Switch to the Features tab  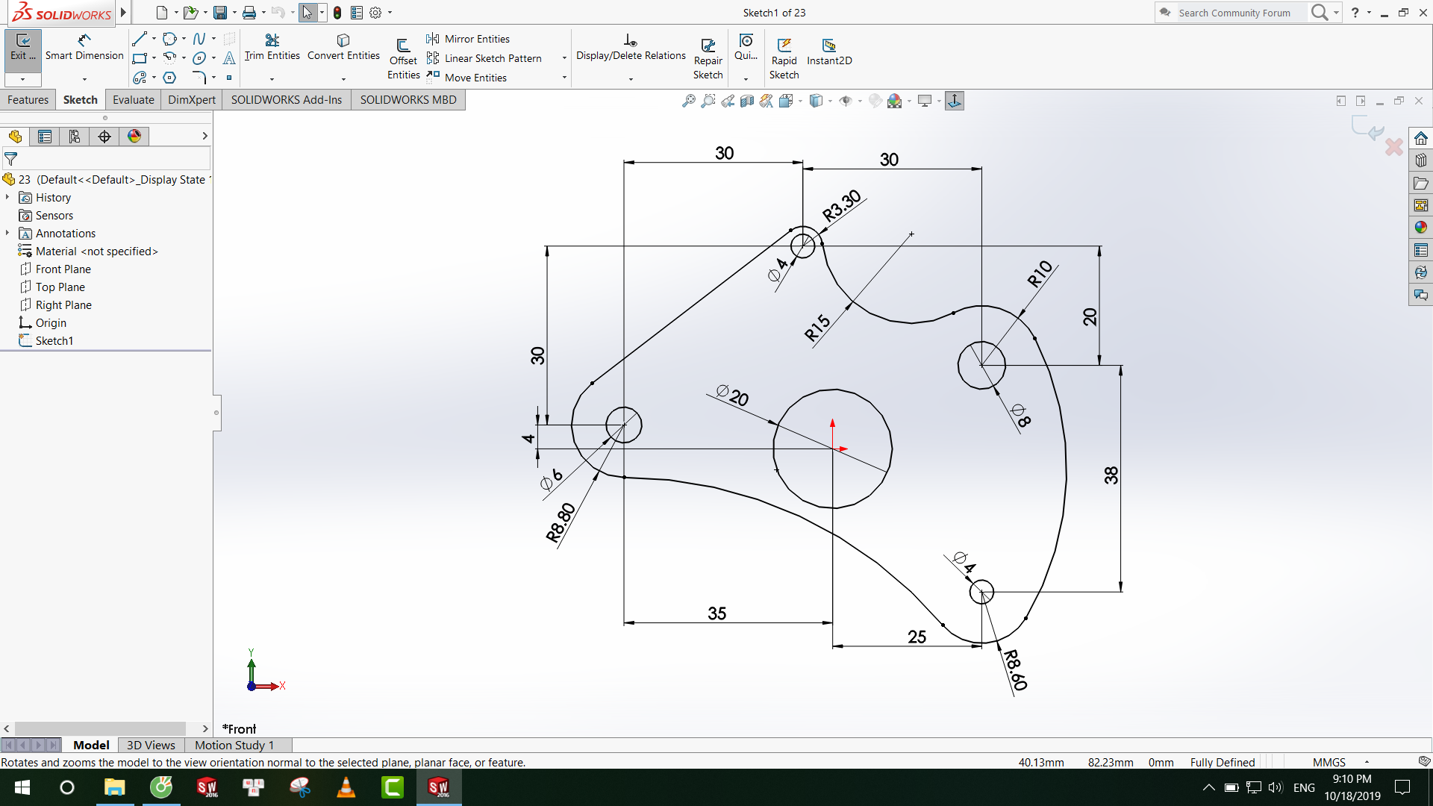[28, 100]
